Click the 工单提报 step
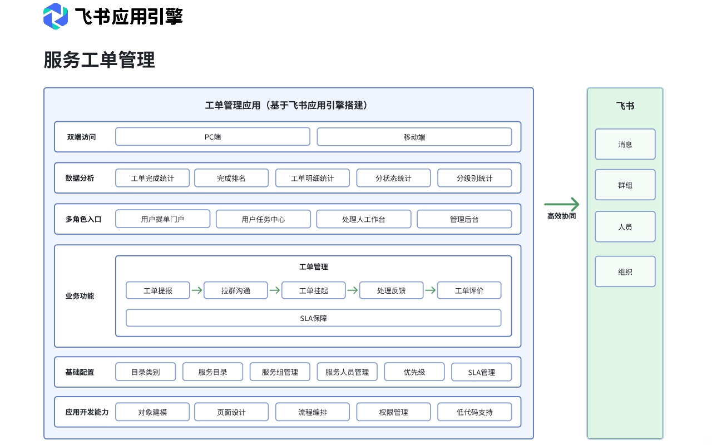Viewport: 712px width, 445px height. tap(158, 290)
